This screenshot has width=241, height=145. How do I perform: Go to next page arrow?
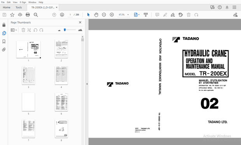[x=62, y=15]
